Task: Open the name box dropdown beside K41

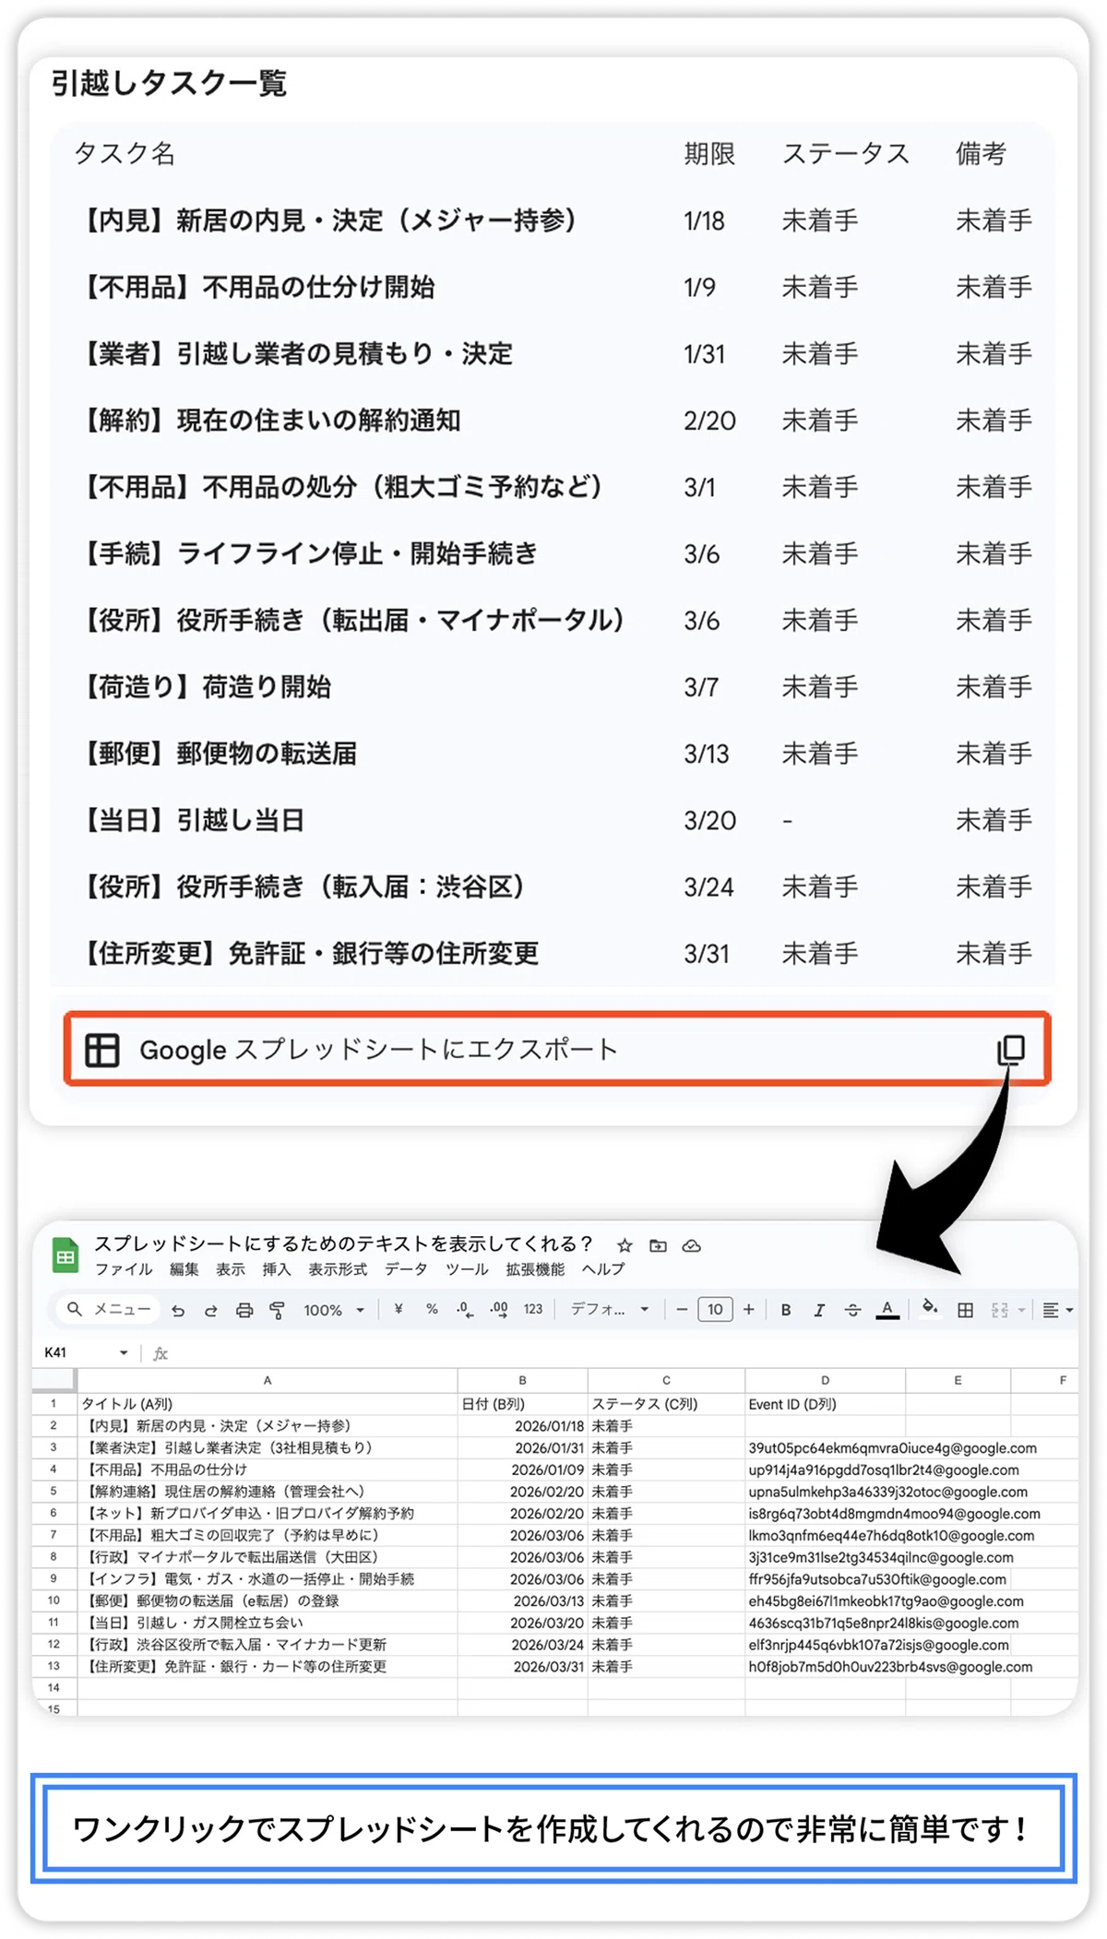Action: point(124,1352)
